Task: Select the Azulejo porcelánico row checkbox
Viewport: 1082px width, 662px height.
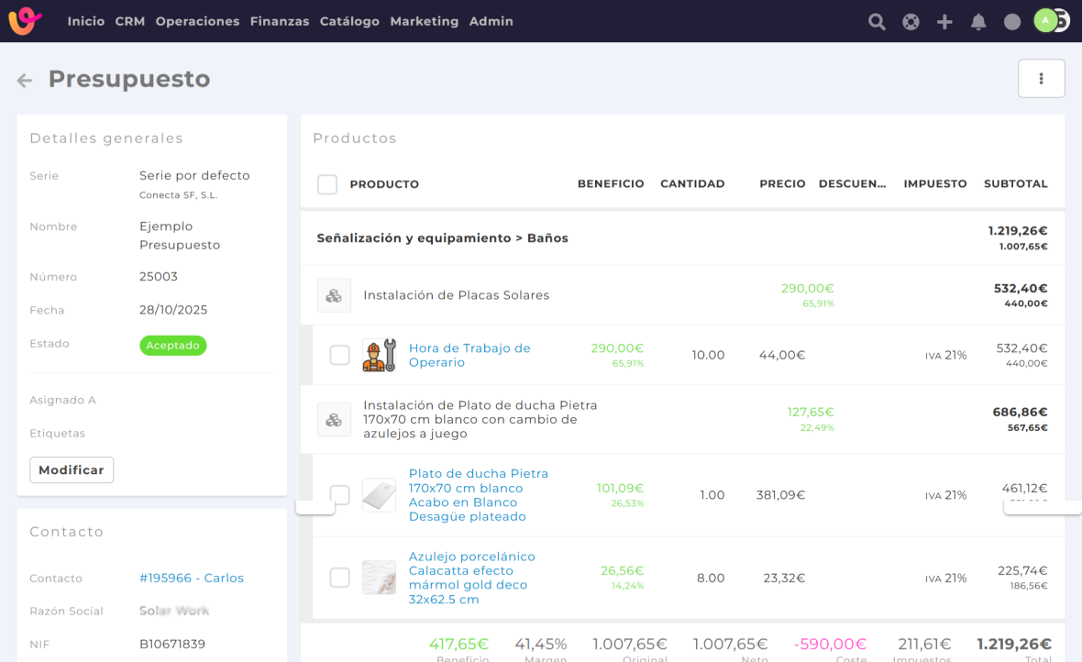Action: [x=339, y=578]
